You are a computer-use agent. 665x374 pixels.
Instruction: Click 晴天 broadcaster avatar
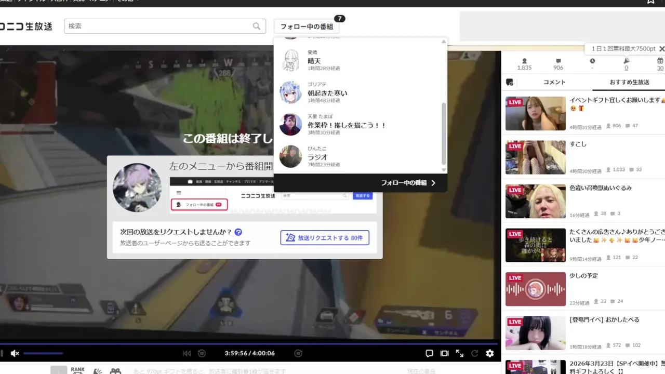point(290,61)
